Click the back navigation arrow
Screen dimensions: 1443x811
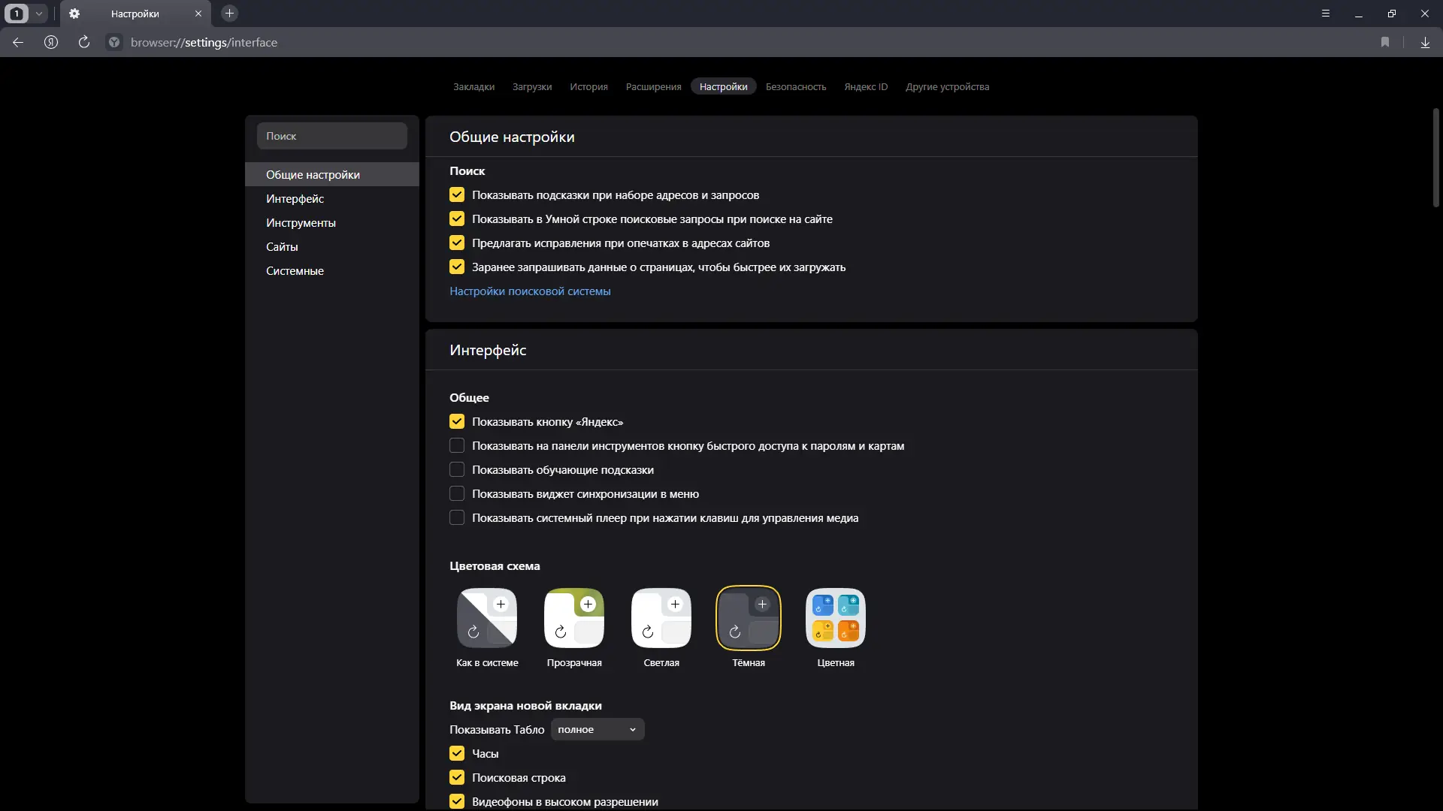[18, 43]
